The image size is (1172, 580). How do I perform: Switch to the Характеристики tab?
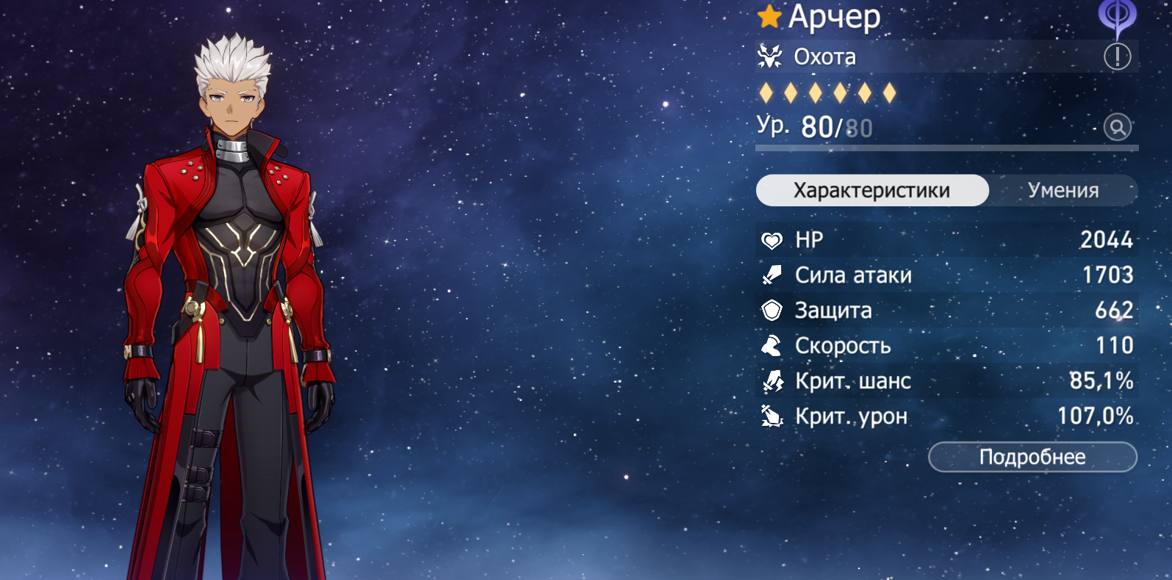click(x=872, y=190)
